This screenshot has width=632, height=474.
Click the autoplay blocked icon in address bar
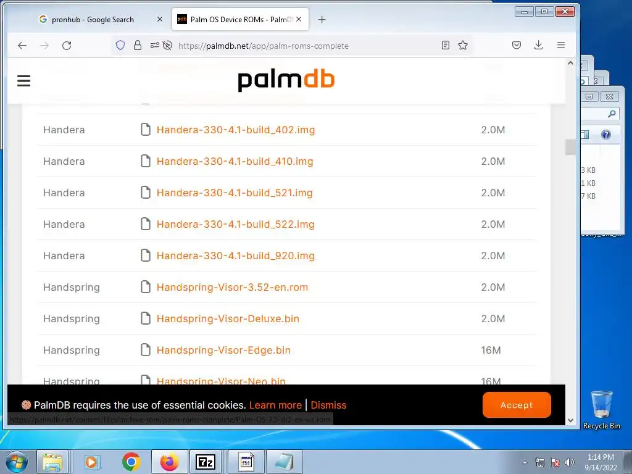168,45
